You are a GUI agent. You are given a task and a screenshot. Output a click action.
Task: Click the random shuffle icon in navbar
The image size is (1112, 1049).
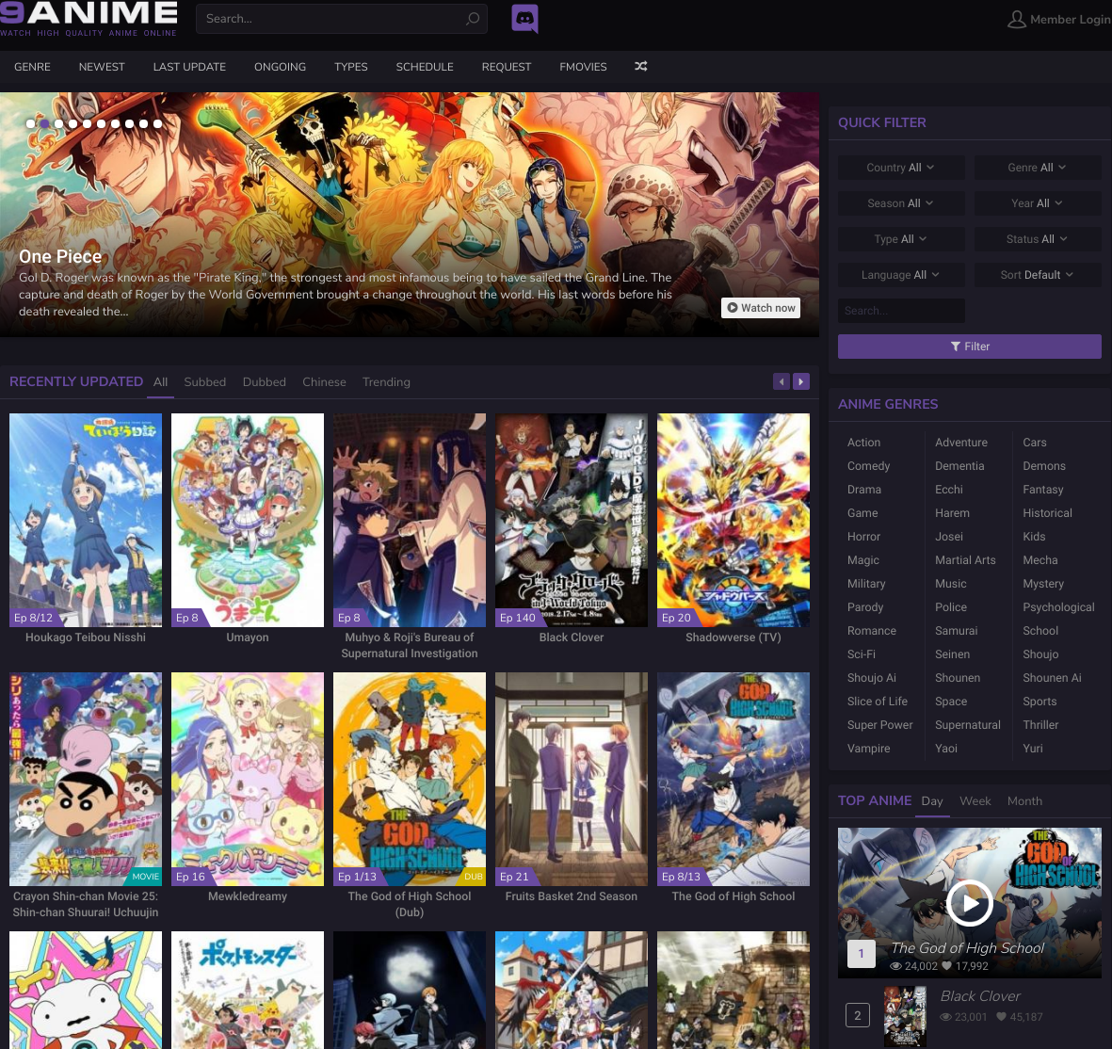point(641,66)
